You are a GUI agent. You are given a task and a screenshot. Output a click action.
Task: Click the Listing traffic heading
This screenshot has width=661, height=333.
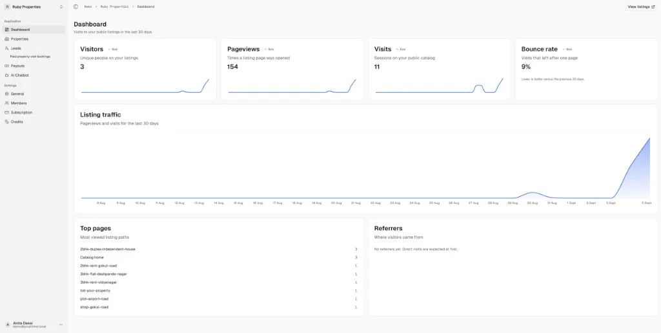[x=100, y=115]
